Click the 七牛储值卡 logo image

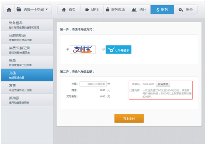point(119,49)
